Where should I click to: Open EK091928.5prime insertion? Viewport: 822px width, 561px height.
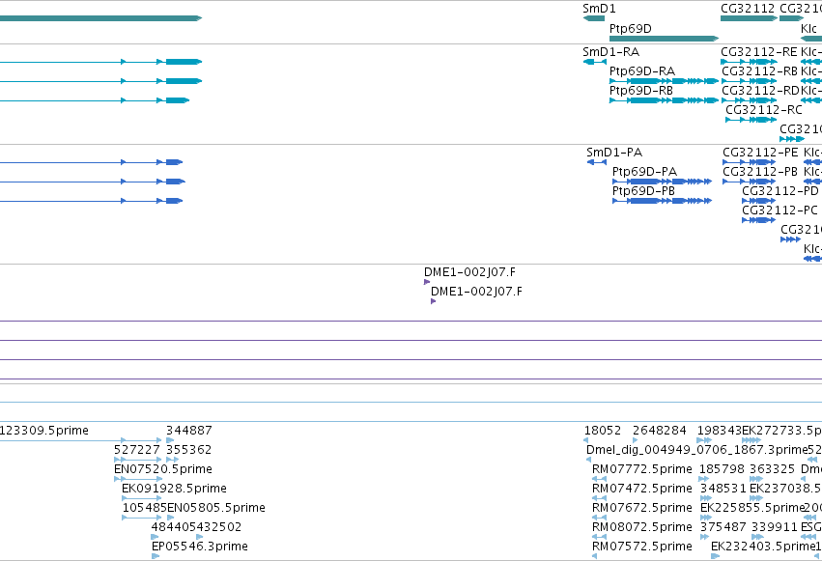click(174, 489)
